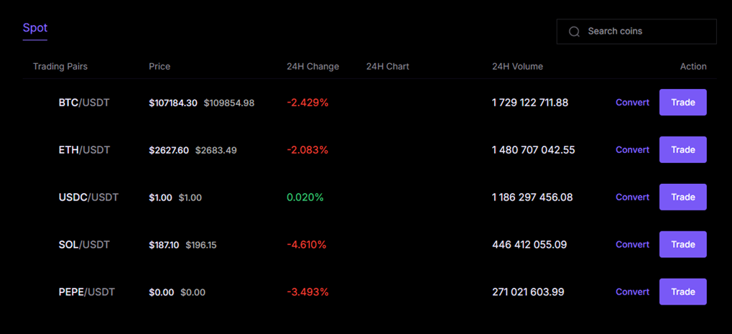Click the 24H Volume column header
The image size is (732, 334).
[x=517, y=67]
